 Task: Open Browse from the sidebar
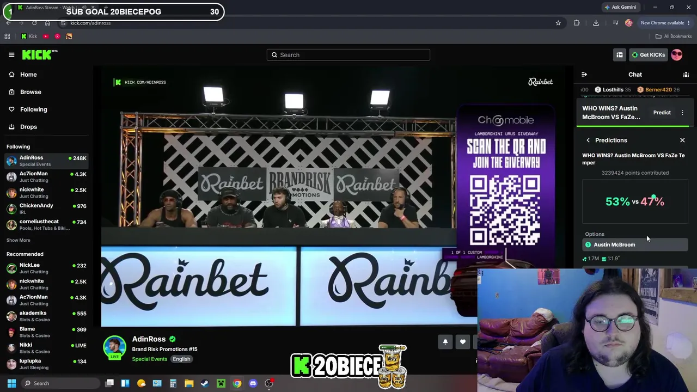[x=30, y=92]
